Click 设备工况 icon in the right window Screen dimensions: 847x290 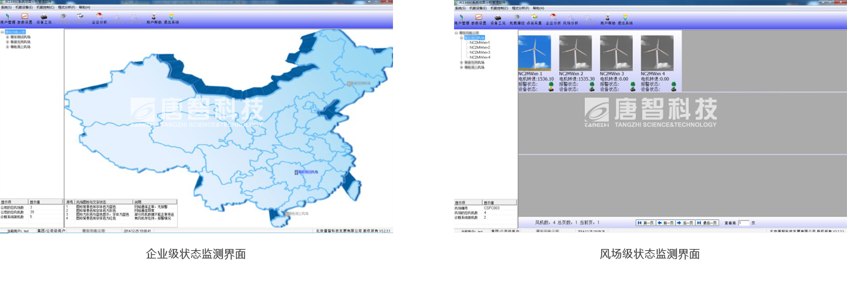[497, 19]
